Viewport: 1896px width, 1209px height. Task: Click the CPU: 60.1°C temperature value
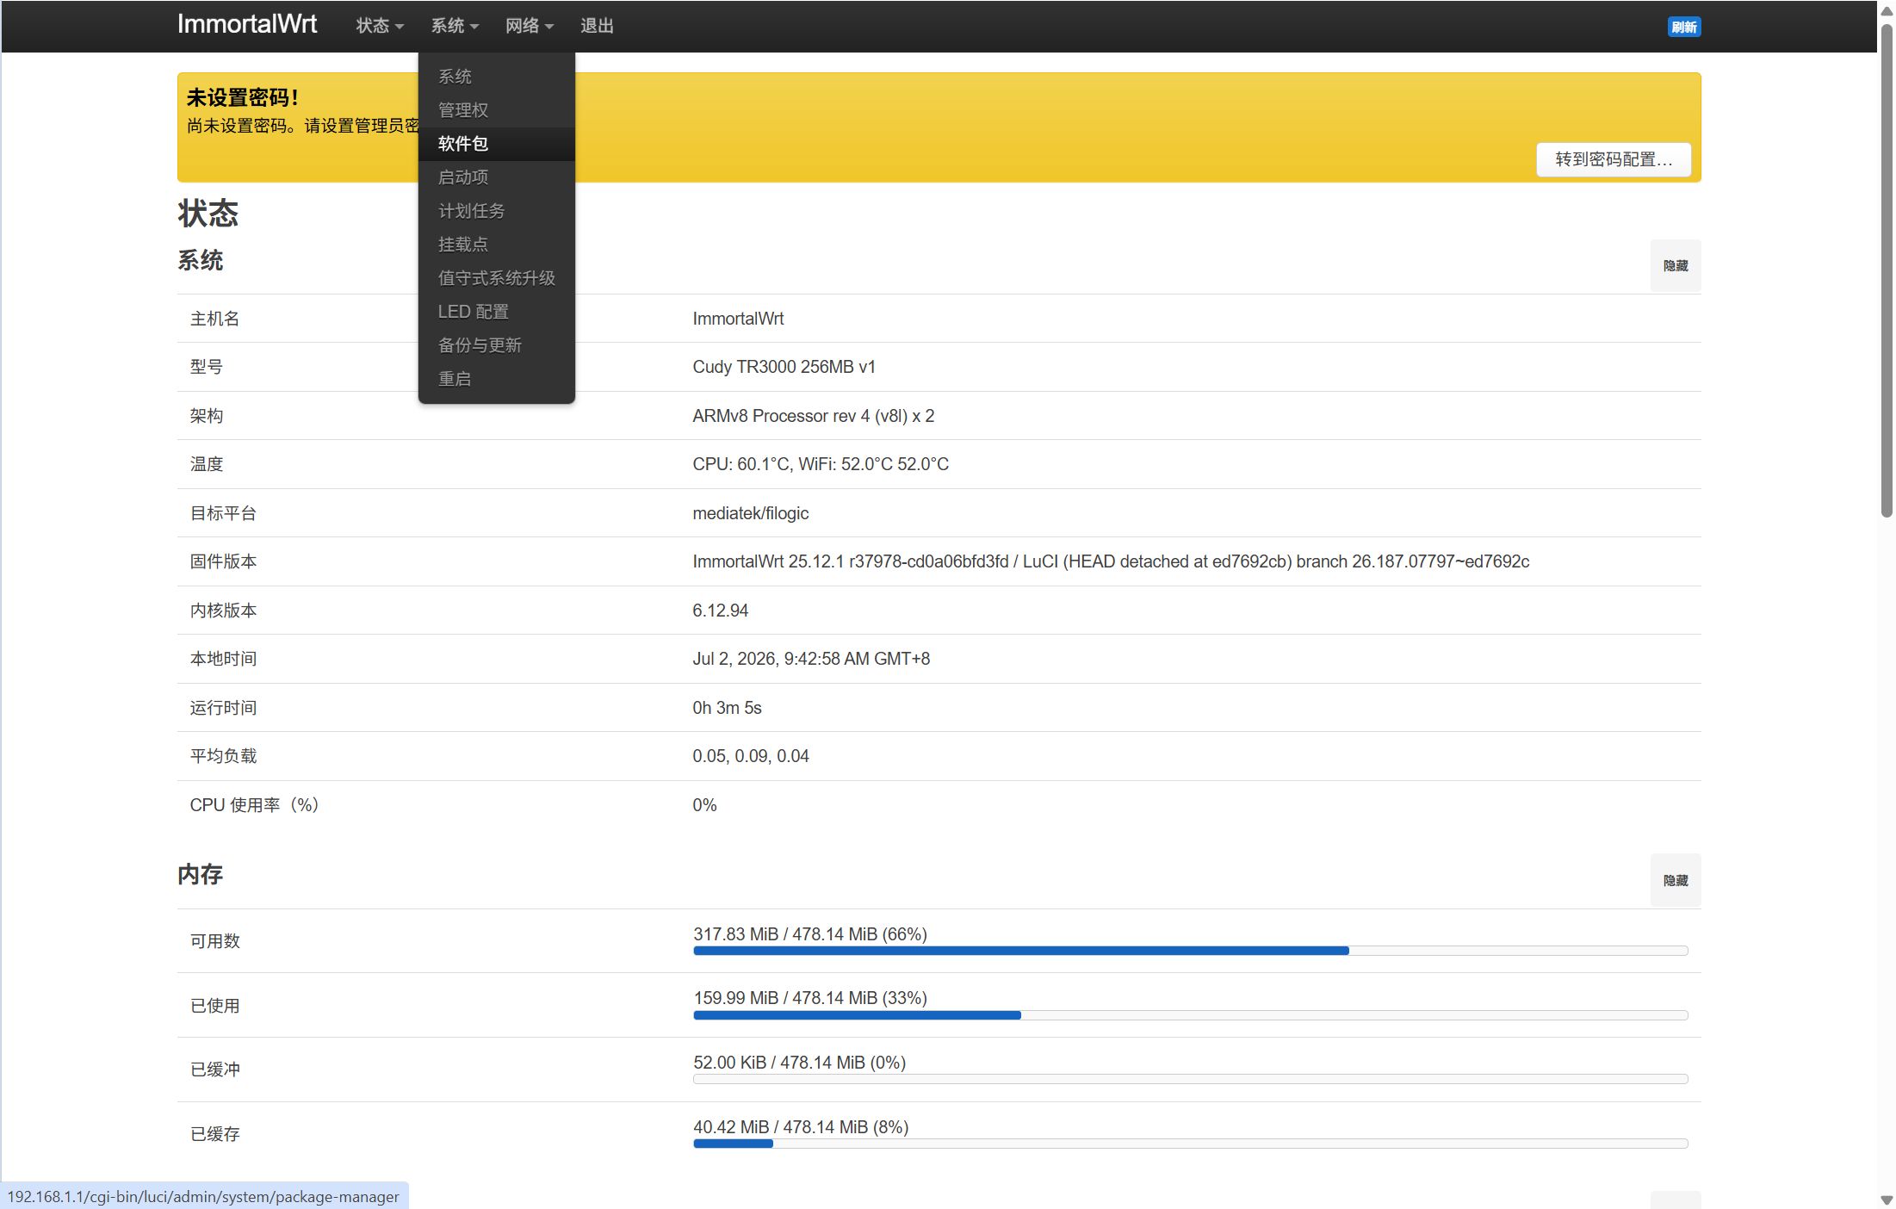820,464
